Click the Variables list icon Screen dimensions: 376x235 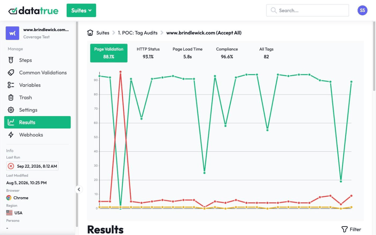click(11, 85)
